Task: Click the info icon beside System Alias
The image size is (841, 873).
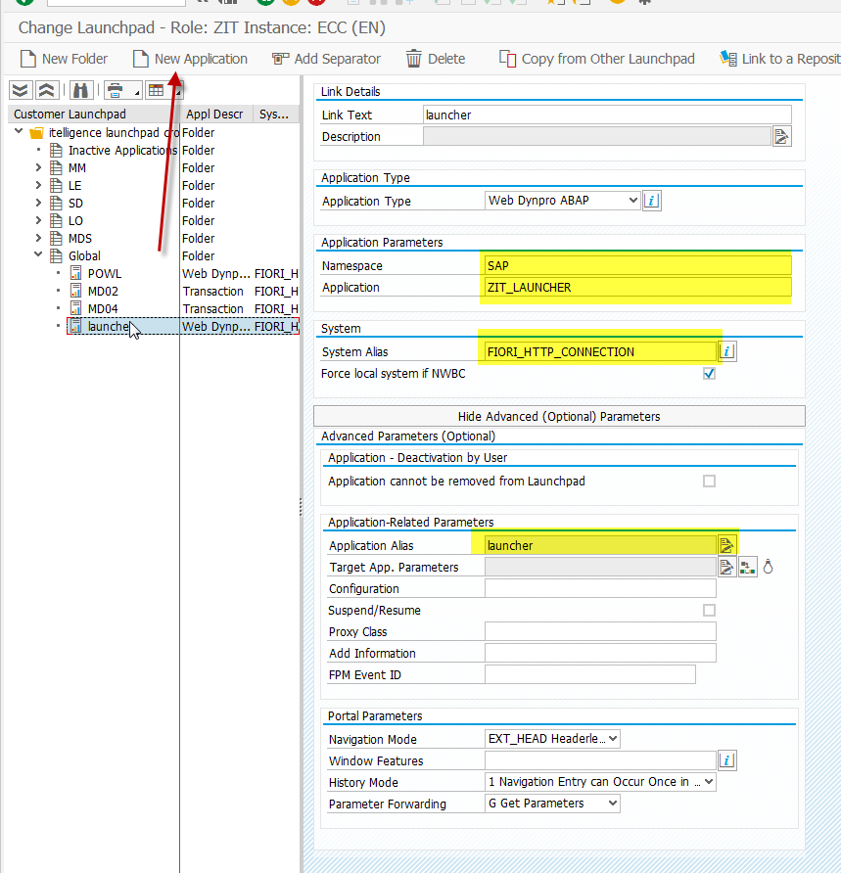Action: click(x=727, y=351)
